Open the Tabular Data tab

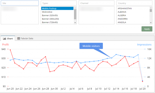[25, 38]
